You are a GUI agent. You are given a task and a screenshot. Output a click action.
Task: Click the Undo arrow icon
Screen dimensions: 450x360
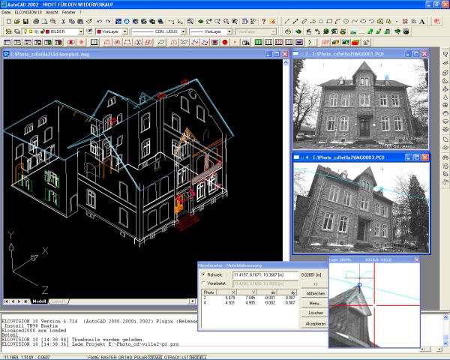[x=99, y=21]
